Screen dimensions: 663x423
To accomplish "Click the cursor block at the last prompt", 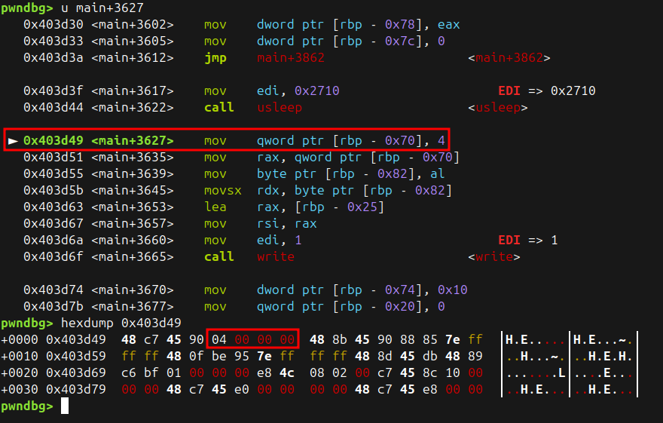I will click(x=65, y=406).
